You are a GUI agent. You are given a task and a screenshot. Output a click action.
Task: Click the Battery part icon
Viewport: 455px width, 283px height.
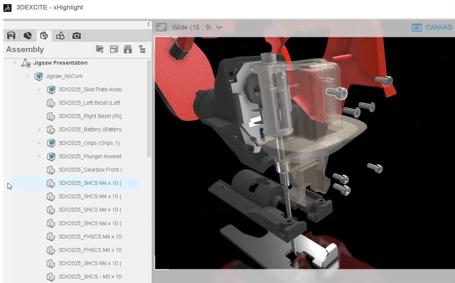[x=51, y=130]
